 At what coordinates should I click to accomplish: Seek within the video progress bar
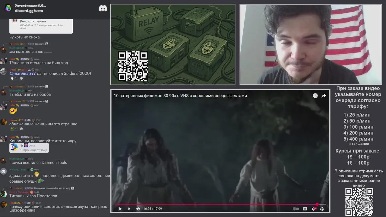pos(220,204)
